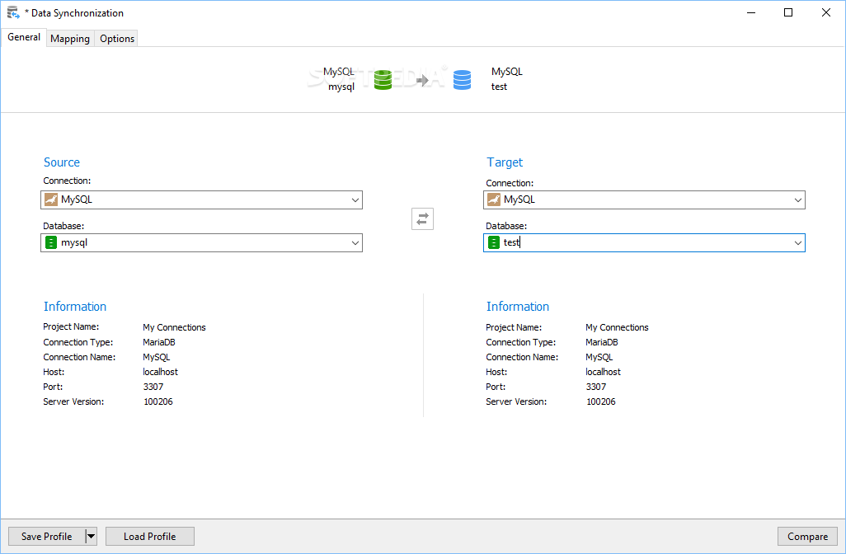846x554 pixels.
Task: Click Target Connection Type value MariaDB
Action: [x=602, y=342]
